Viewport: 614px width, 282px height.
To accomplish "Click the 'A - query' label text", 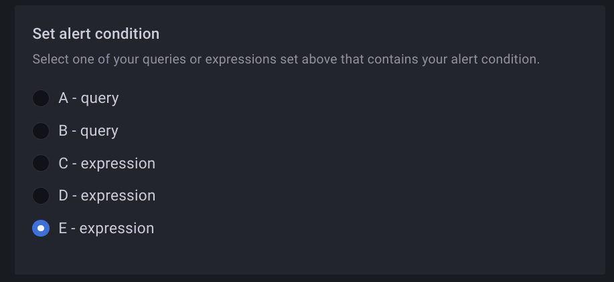I will click(88, 98).
